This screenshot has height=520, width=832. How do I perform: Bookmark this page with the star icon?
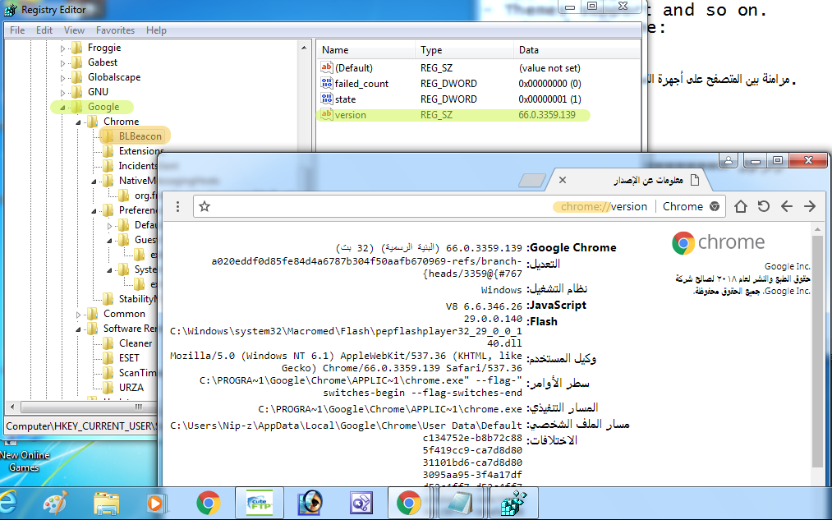click(x=205, y=206)
